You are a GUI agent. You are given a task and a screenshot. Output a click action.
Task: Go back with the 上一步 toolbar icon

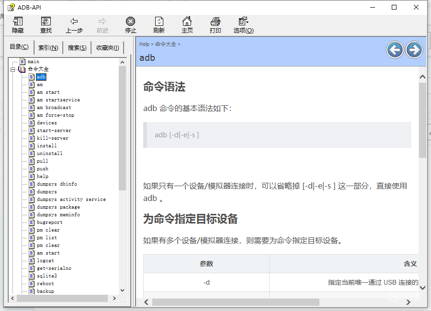(x=74, y=25)
